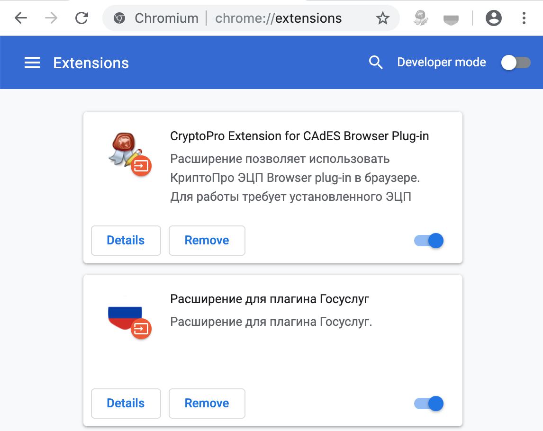
Task: Open Chromium three-dot menu
Action: [x=524, y=18]
